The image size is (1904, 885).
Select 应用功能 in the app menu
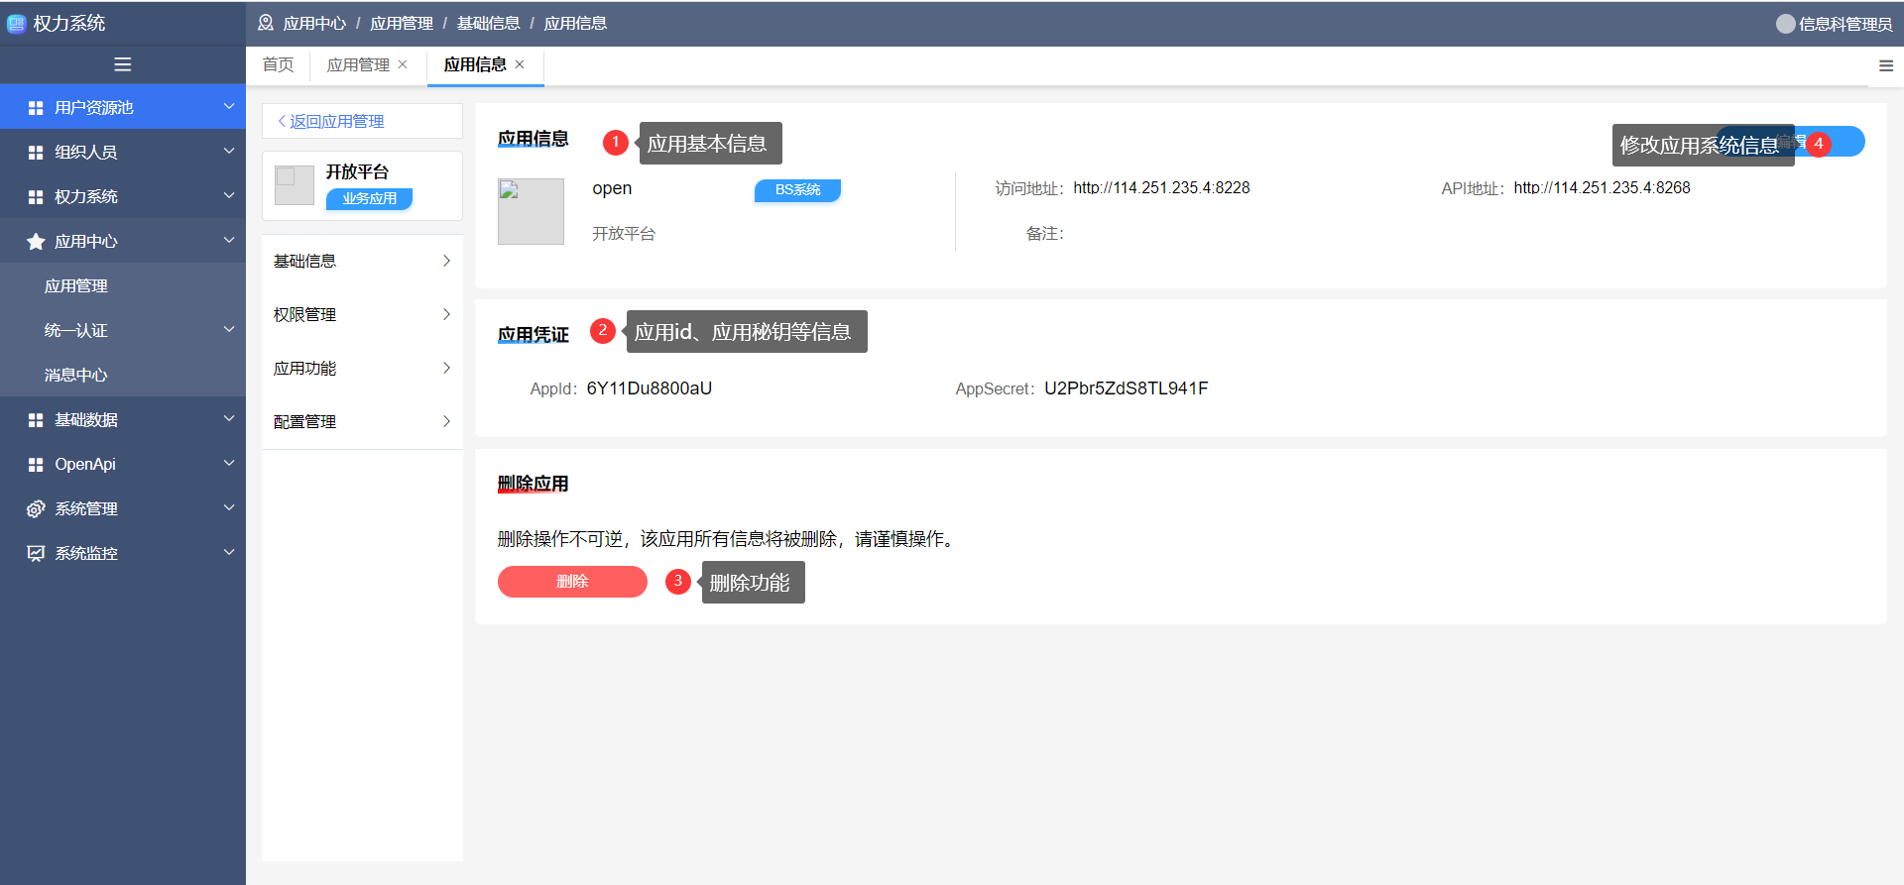[x=362, y=368]
